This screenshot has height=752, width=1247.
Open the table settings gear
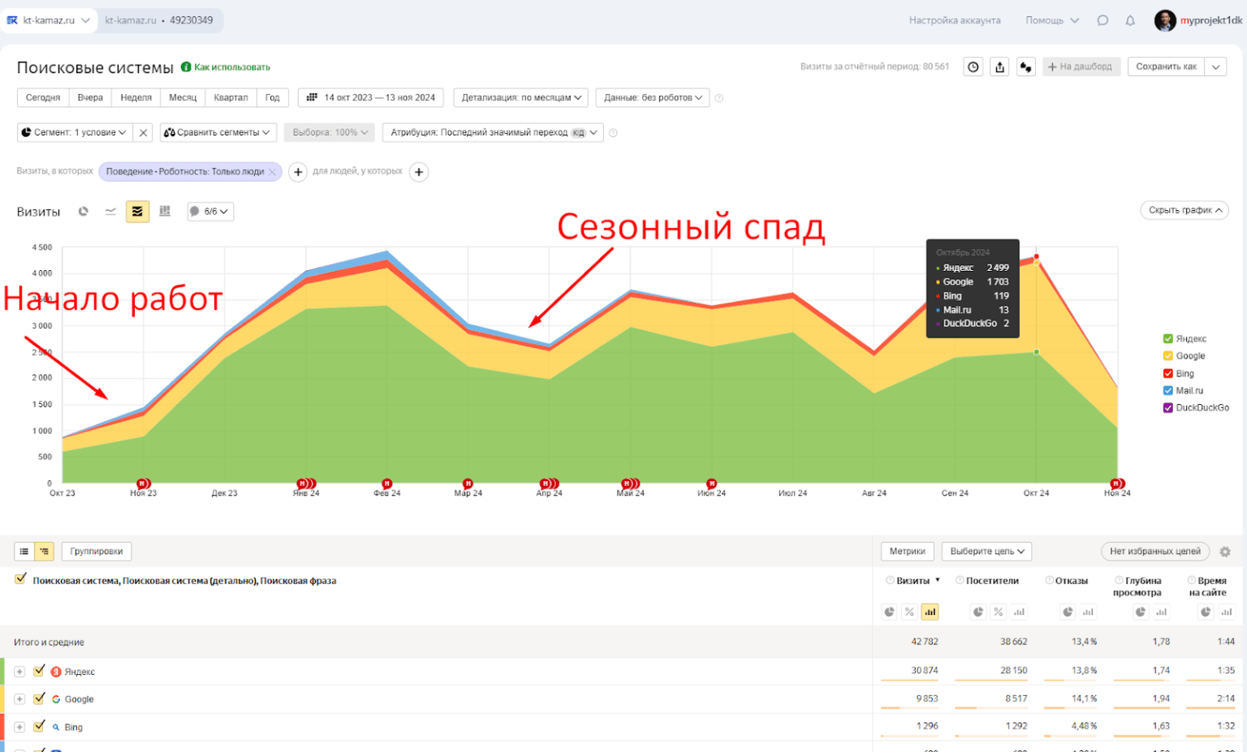[x=1225, y=552]
